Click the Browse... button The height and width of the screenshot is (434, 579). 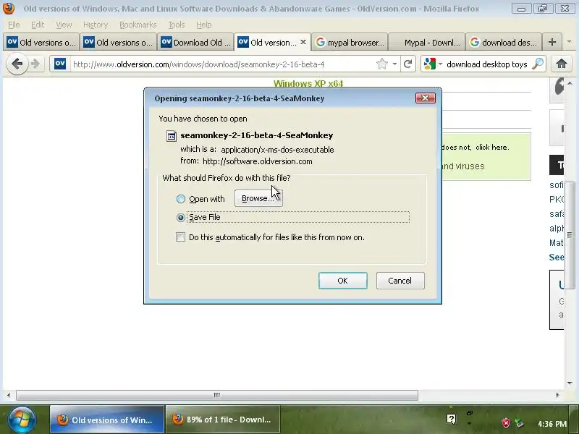258,198
